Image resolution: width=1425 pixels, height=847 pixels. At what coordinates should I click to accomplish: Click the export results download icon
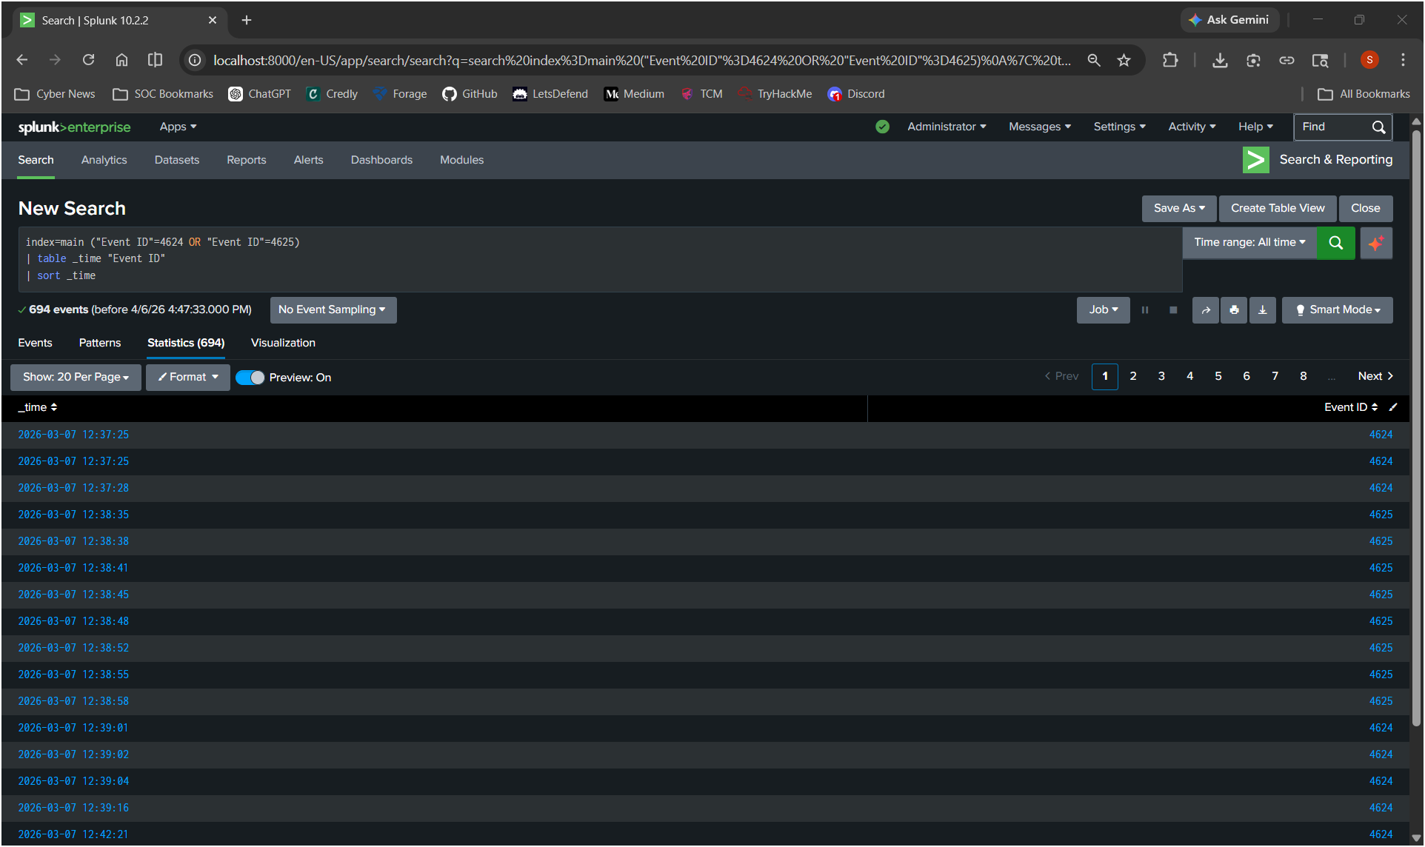point(1263,310)
